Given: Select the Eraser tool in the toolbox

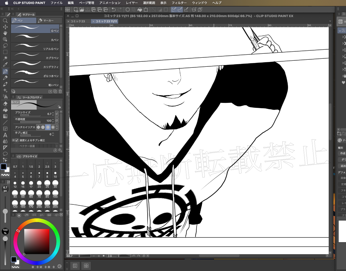Looking at the screenshot, I should 5,104.
